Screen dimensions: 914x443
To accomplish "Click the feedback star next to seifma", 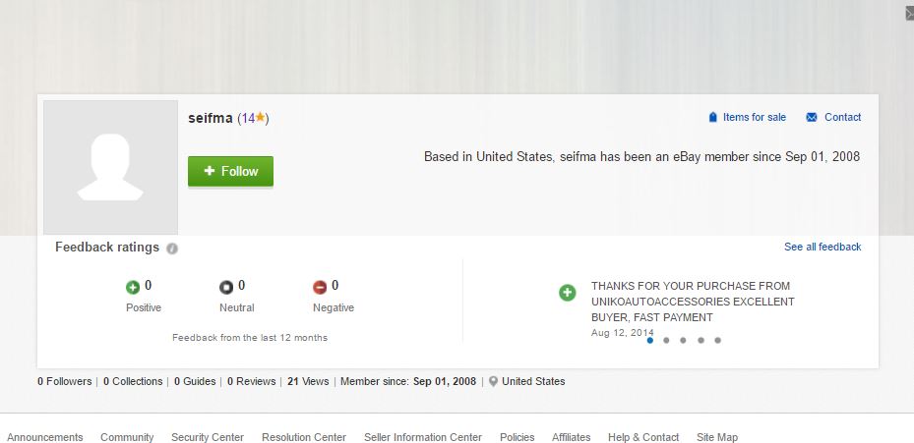I will coord(261,118).
